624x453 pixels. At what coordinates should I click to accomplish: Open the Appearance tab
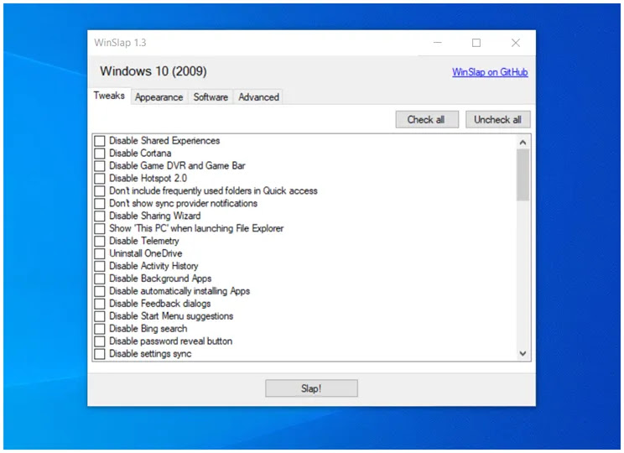coord(159,97)
